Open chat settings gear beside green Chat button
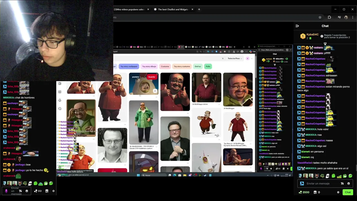Viewport: 357px width, 201px height. [x=338, y=192]
